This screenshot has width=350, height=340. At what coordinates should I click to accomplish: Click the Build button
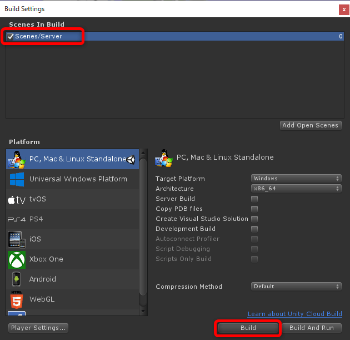(x=248, y=328)
